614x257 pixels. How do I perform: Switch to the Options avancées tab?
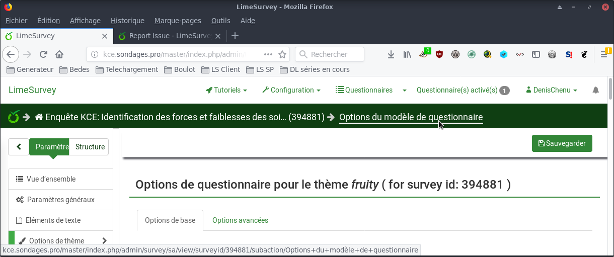pos(240,220)
